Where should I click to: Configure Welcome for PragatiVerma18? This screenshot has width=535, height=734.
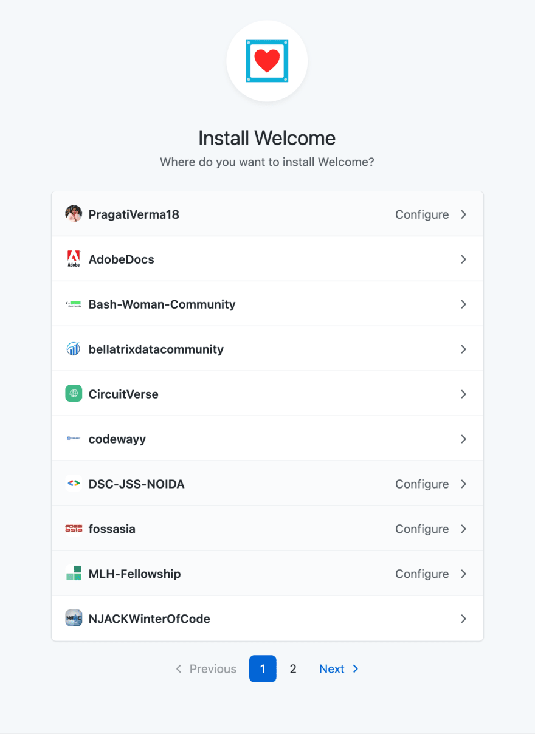coord(422,214)
